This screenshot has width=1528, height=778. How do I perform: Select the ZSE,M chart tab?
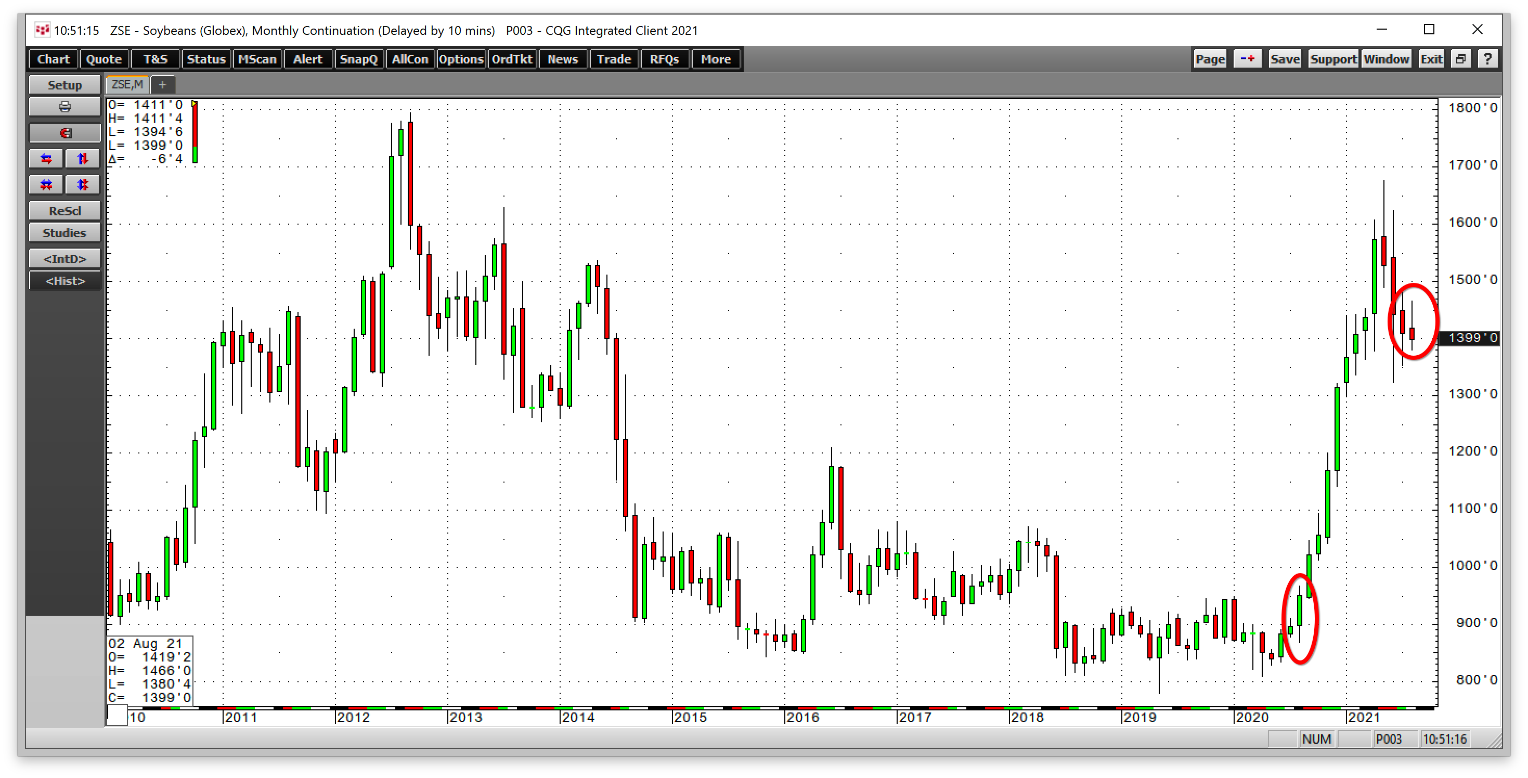tap(127, 85)
